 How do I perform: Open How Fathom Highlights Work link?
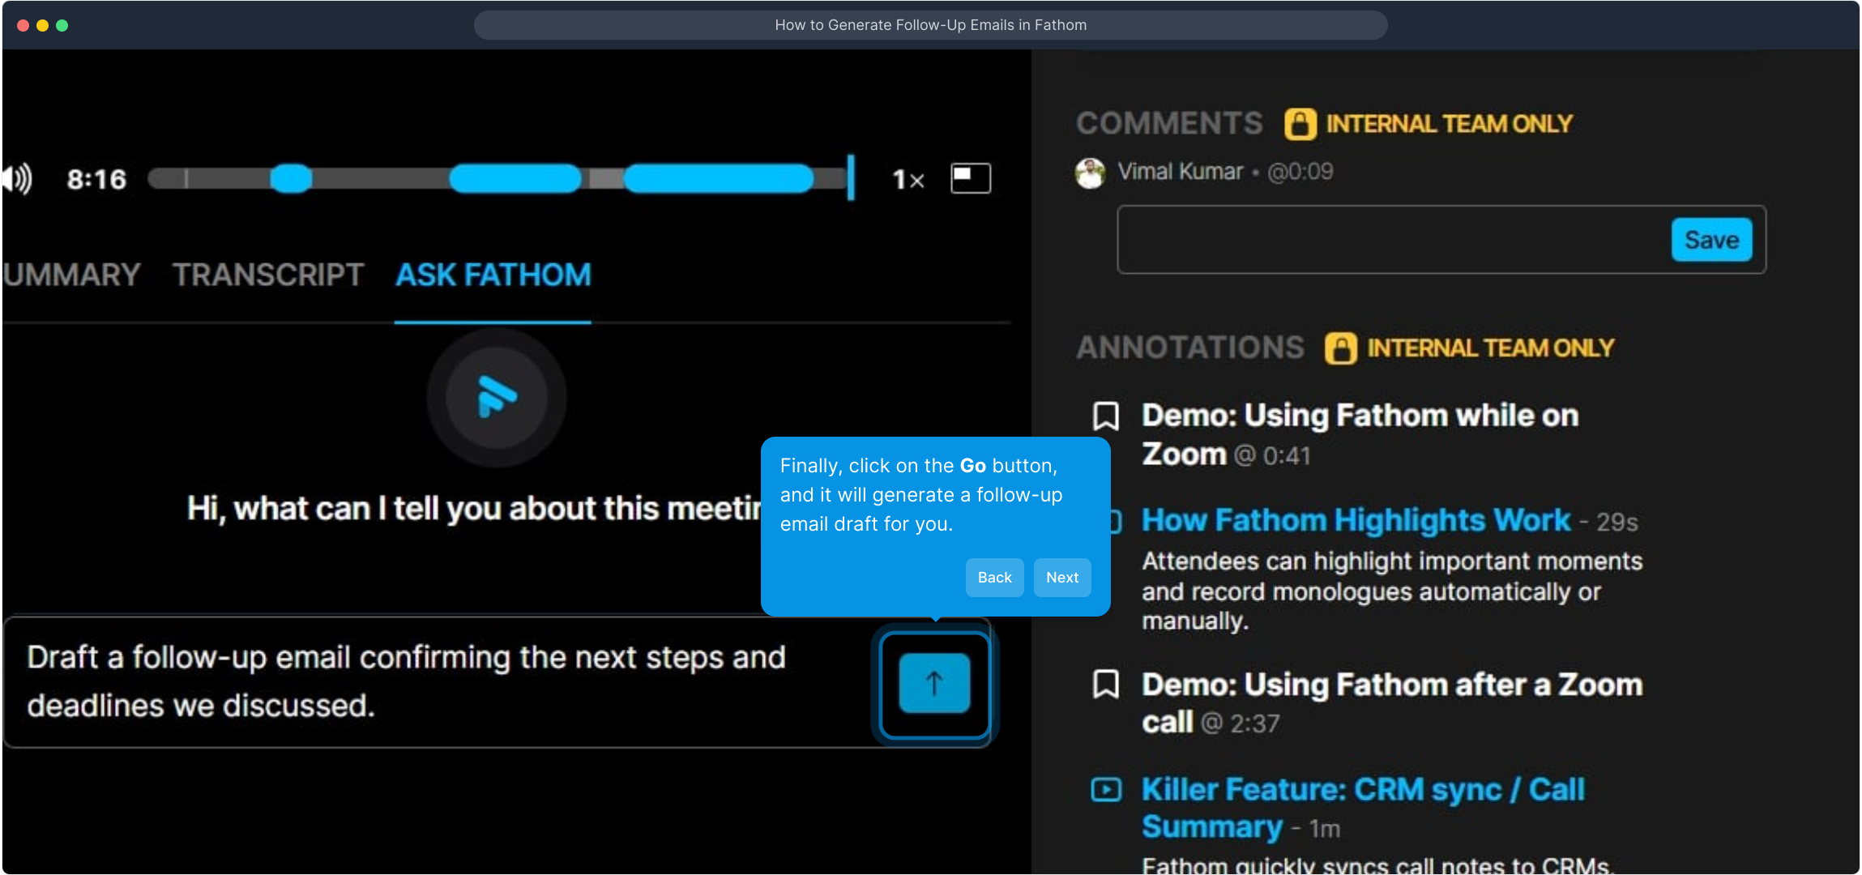[x=1356, y=520]
